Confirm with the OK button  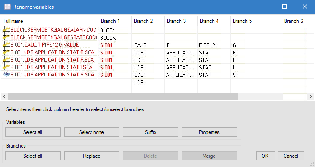(x=265, y=156)
